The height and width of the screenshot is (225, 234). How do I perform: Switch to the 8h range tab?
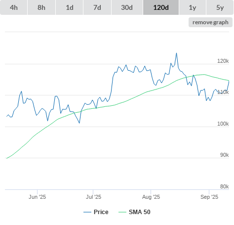[x=41, y=7]
